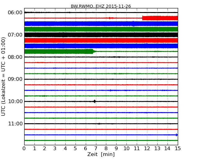
Task: Click the Zeit [min] axis label
Action: (x=101, y=154)
